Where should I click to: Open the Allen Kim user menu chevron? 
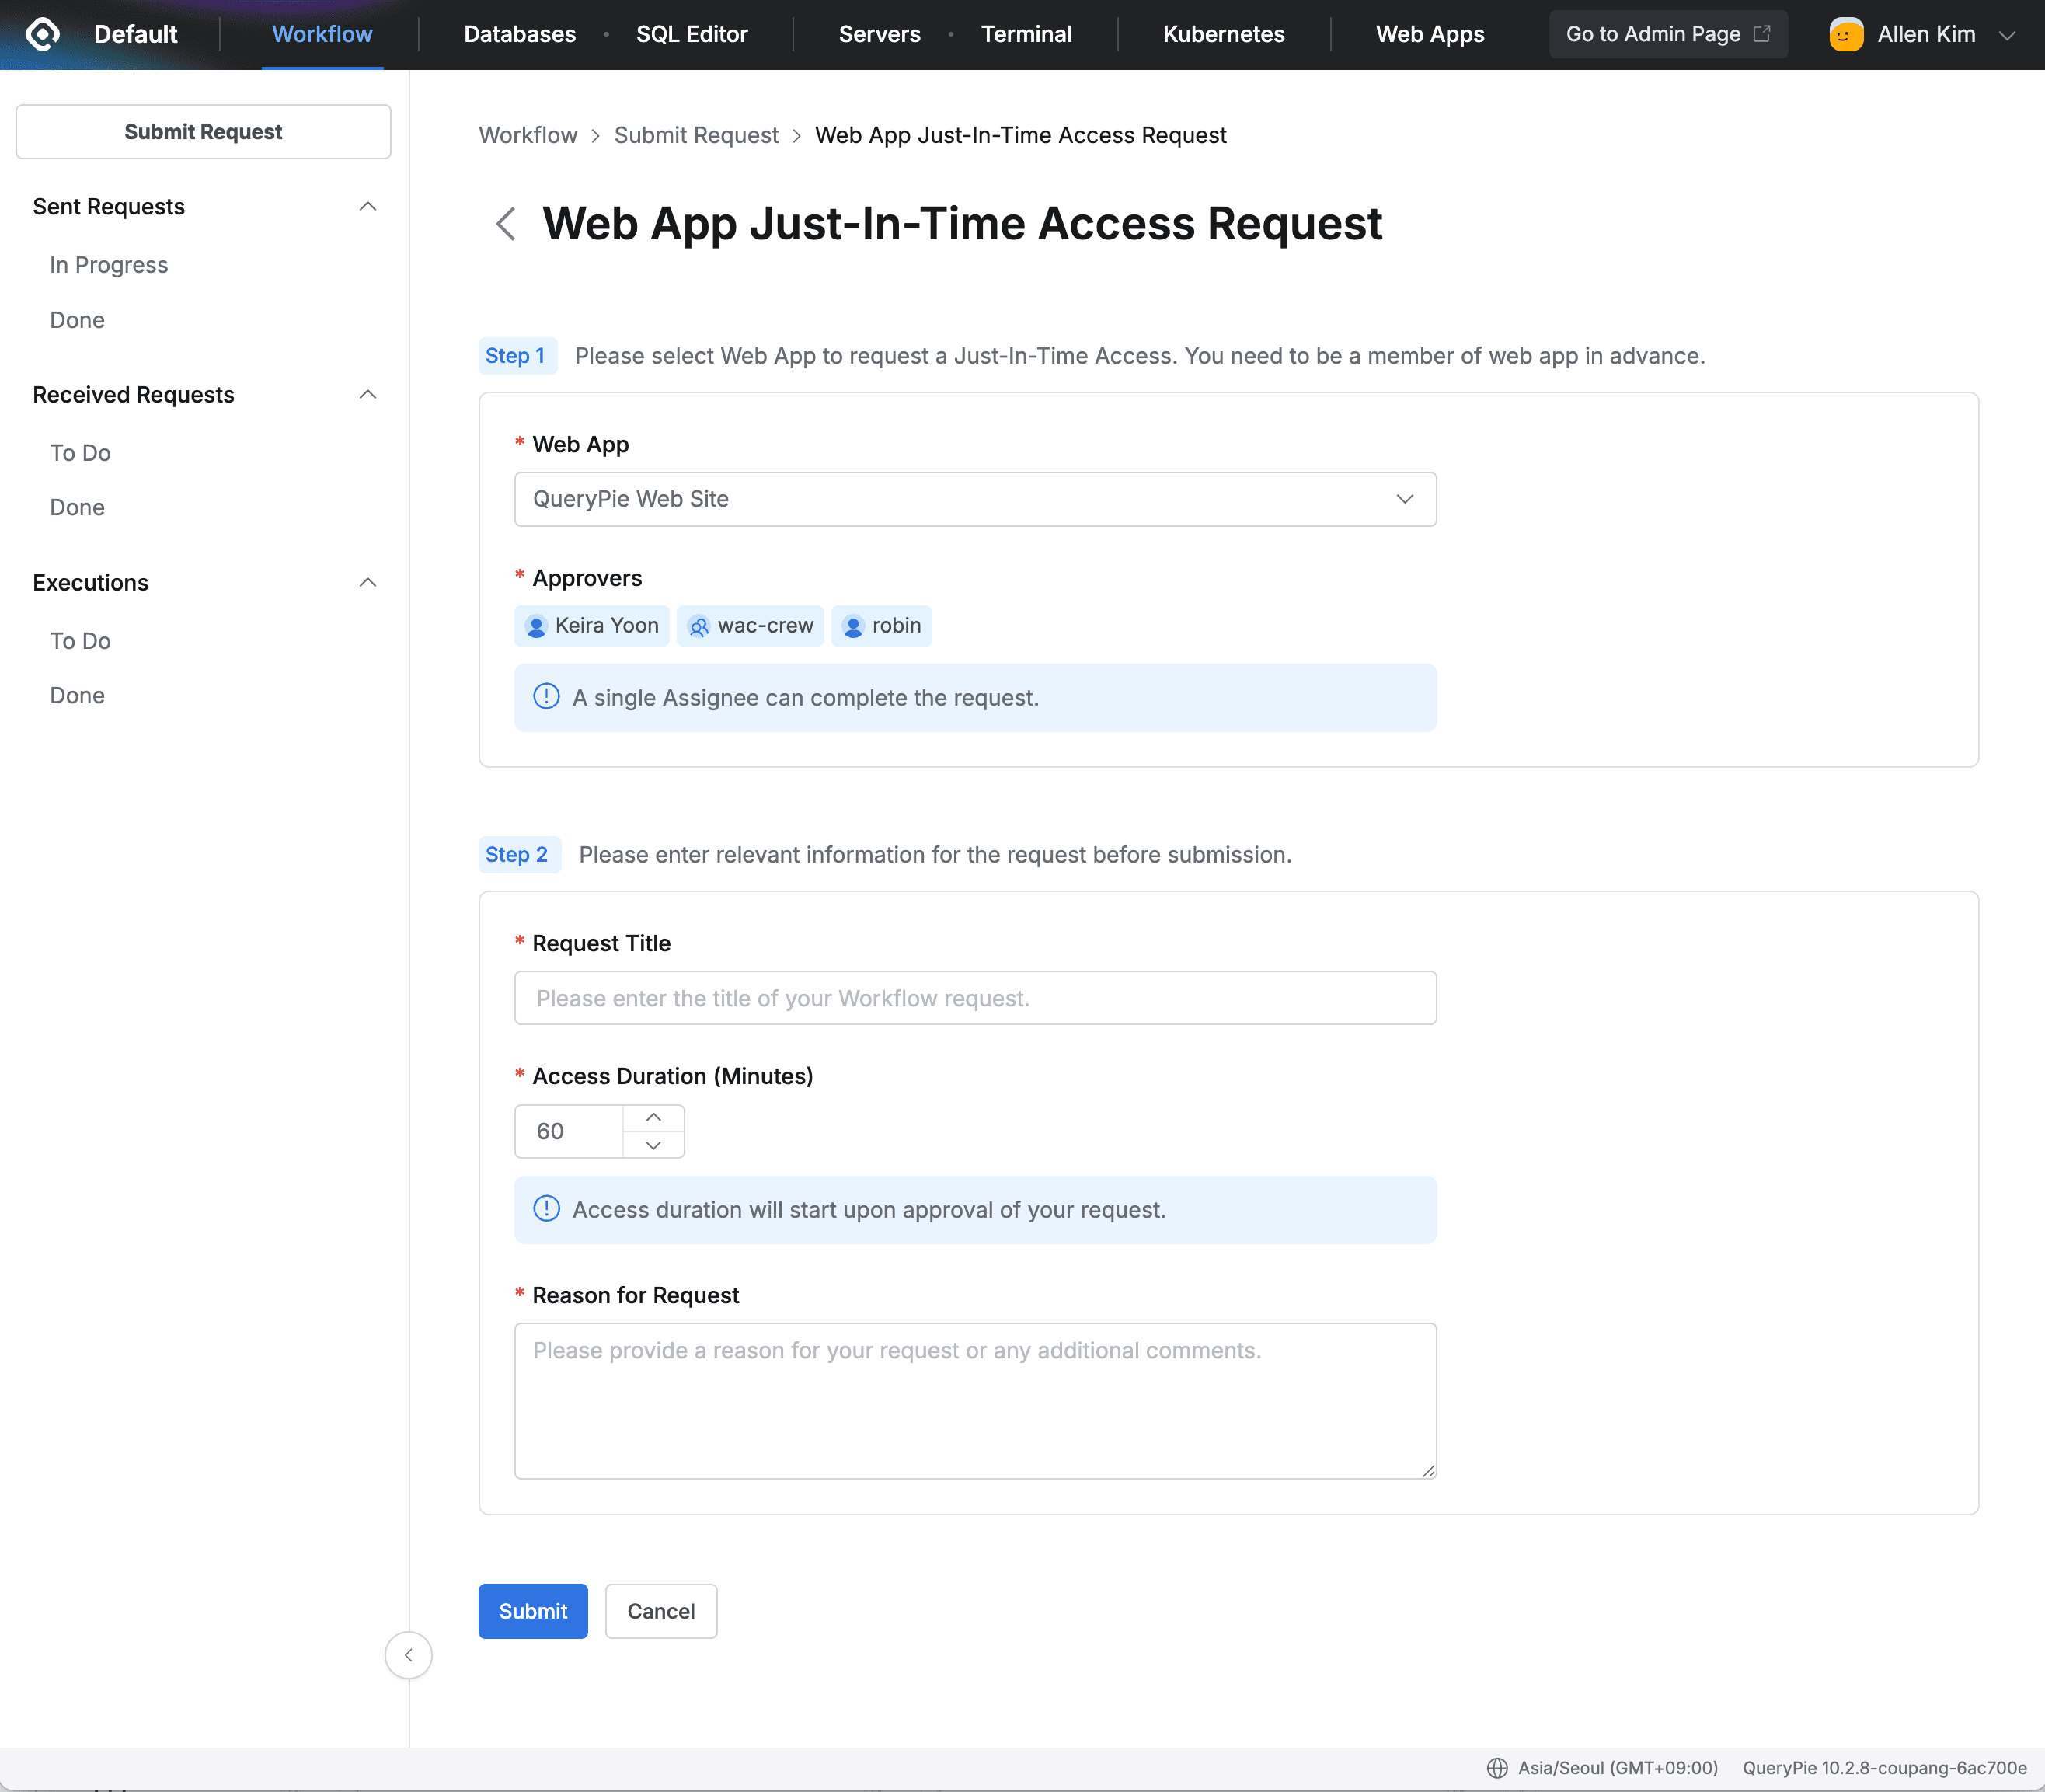pos(2006,35)
